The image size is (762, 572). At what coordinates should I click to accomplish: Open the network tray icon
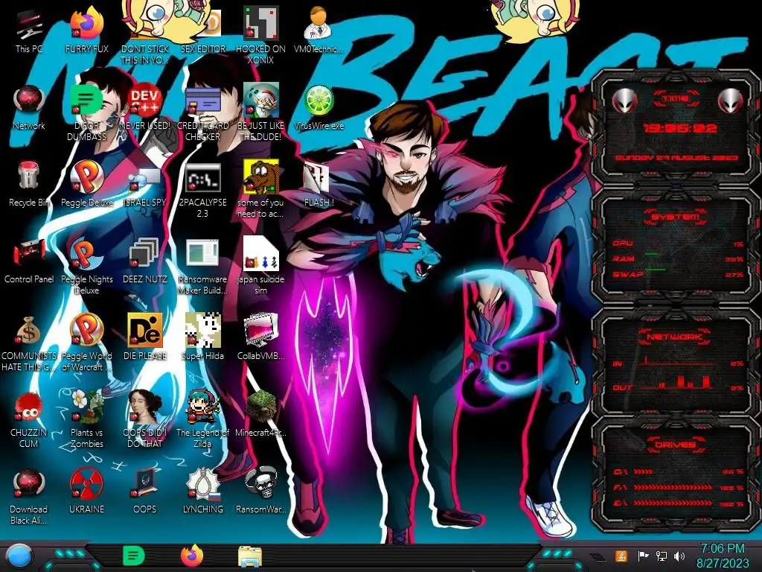click(662, 556)
